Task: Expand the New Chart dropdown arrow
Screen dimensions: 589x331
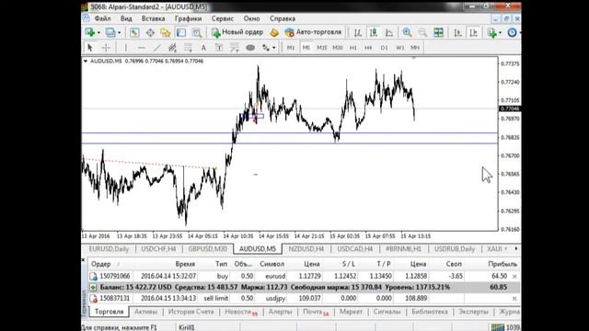Action: point(98,33)
